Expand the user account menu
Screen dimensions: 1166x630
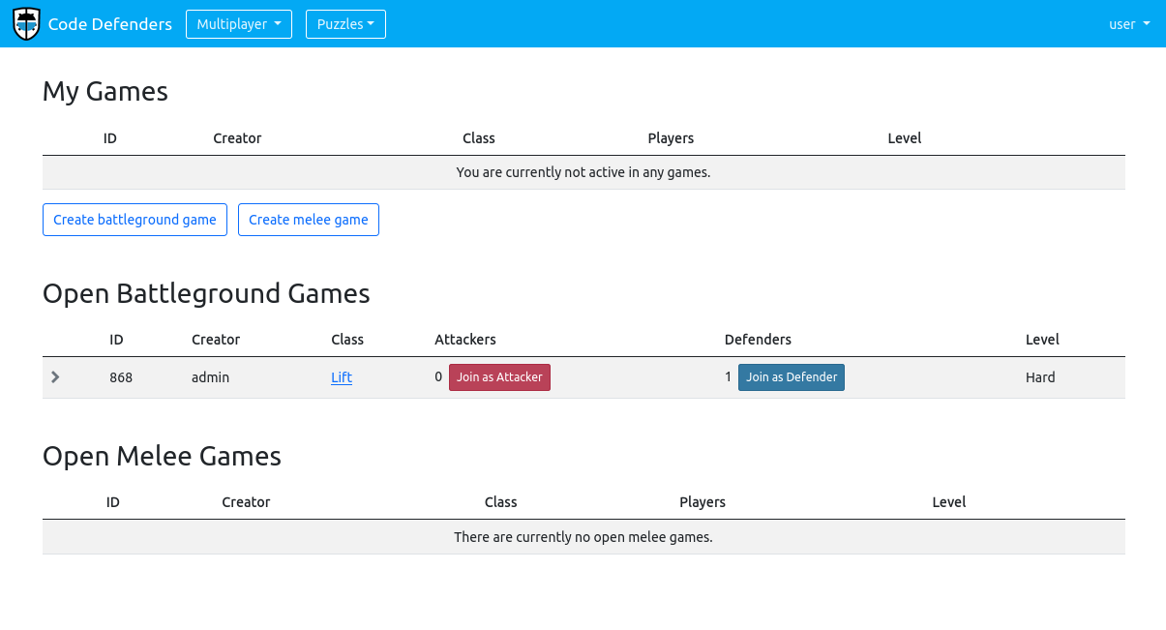coord(1128,24)
